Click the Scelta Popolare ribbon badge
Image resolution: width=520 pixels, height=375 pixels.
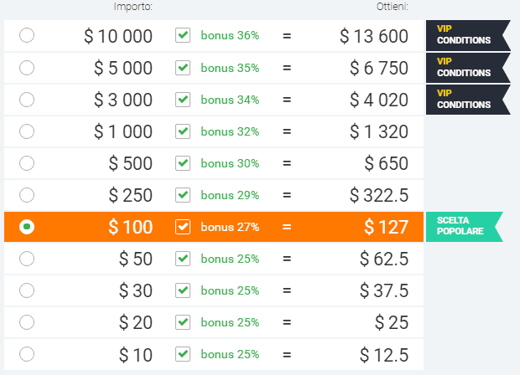[465, 227]
